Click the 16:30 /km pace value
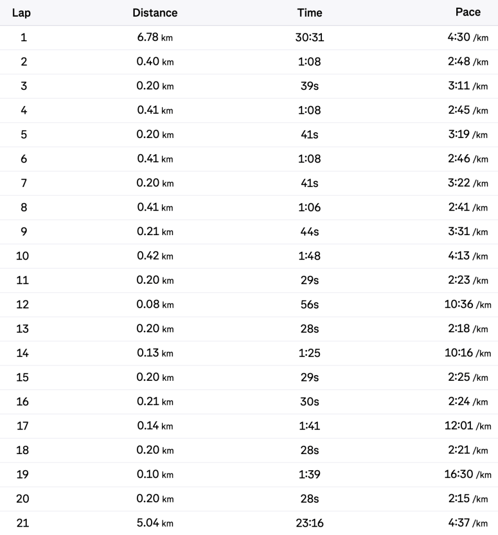The width and height of the screenshot is (498, 535). [x=468, y=475]
